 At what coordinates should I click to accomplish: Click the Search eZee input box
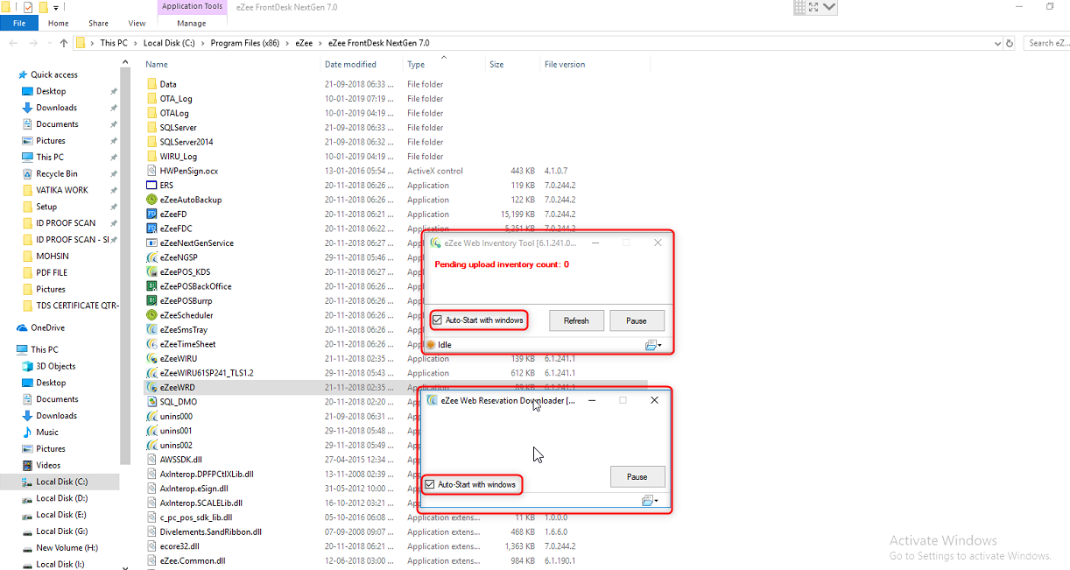(1047, 43)
